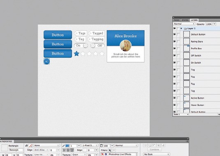Open the Layers panel blend mode Normal dropdown
Screen dimensions: 220x156
click(184, 24)
